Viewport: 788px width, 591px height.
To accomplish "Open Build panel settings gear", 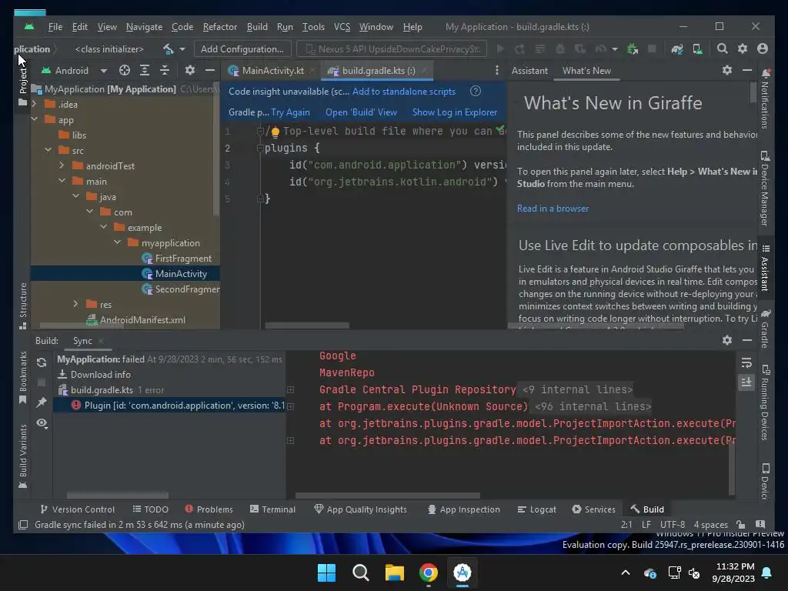I will point(727,340).
